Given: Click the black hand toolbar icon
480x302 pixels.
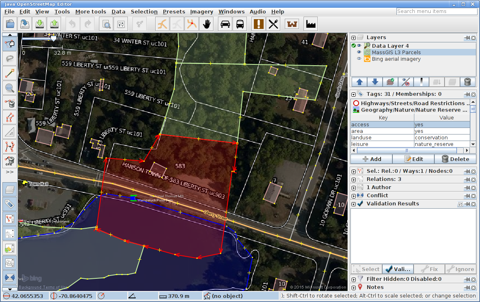Looking at the screenshot, I should 207,24.
